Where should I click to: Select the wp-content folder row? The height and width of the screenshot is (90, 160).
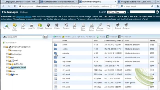pos(105,61)
